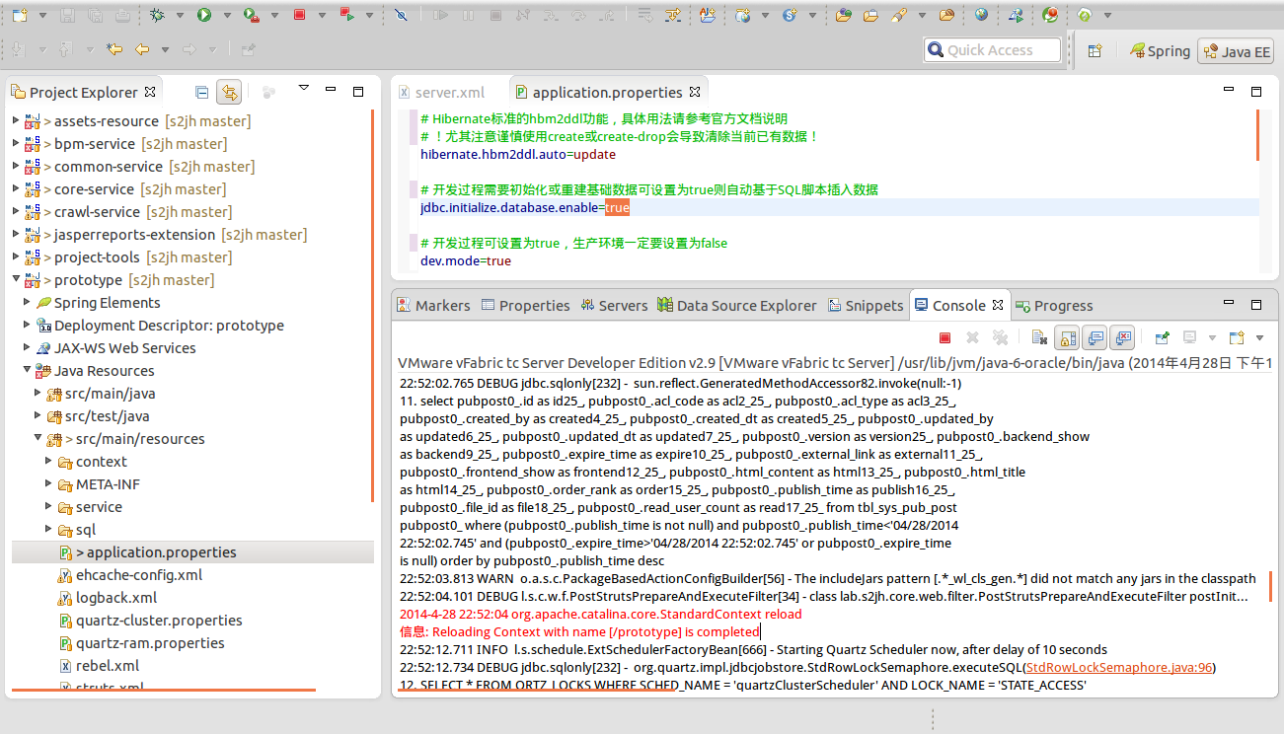
Task: Open the Web Browser globe icon
Action: tap(981, 15)
